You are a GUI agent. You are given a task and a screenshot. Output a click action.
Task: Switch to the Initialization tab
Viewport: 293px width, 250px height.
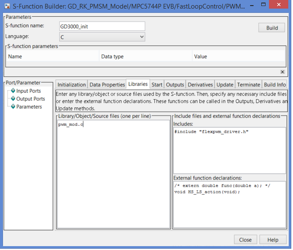[71, 85]
